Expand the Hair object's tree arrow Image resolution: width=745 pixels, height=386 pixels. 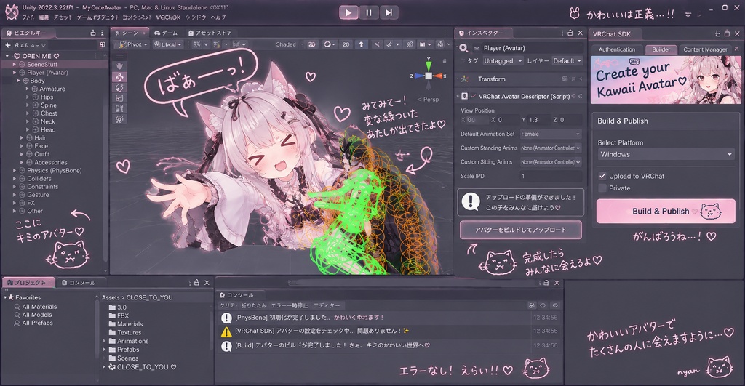(22, 137)
